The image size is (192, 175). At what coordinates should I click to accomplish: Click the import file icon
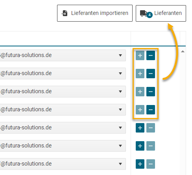pos(65,13)
